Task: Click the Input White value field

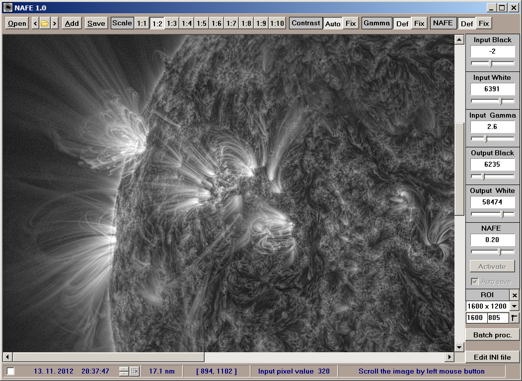Action: coord(492,89)
